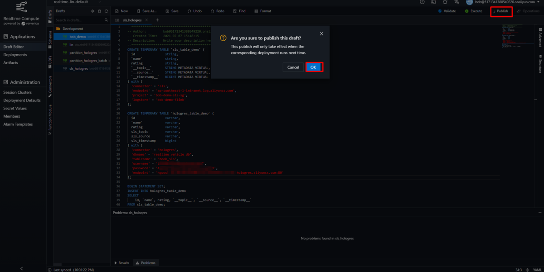This screenshot has width=544, height=272.
Task: Click Save As in the toolbar
Action: point(146,11)
